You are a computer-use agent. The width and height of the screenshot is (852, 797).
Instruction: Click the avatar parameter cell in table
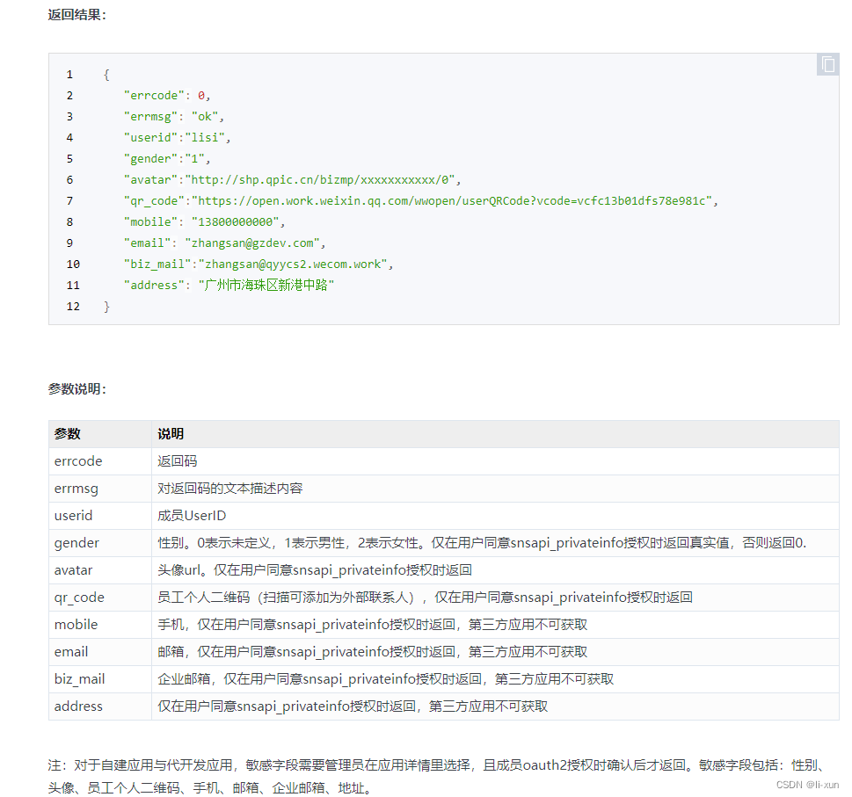[x=100, y=570]
